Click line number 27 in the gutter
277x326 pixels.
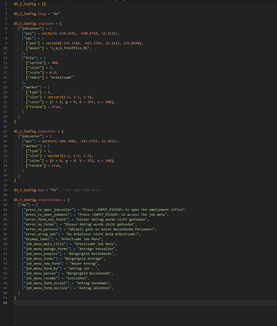(5, 132)
